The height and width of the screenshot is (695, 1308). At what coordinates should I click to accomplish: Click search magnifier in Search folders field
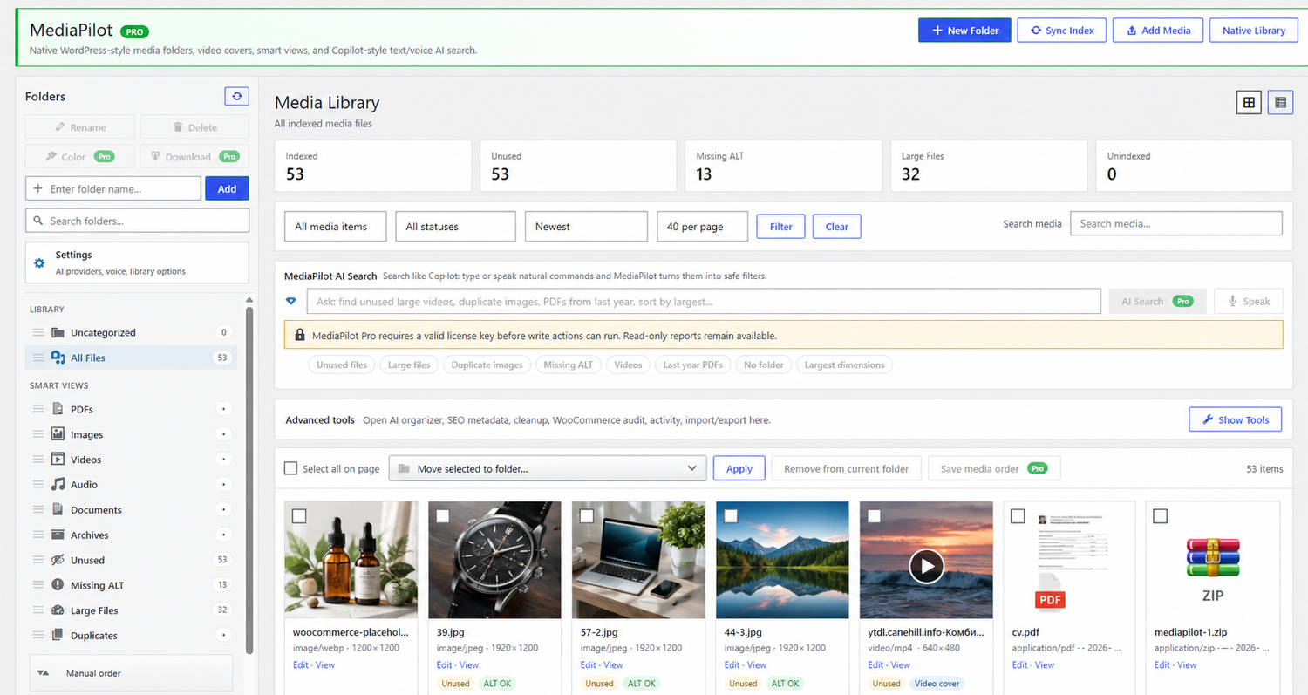click(38, 221)
